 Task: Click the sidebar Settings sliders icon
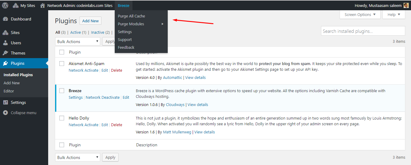pyautogui.click(x=5, y=102)
